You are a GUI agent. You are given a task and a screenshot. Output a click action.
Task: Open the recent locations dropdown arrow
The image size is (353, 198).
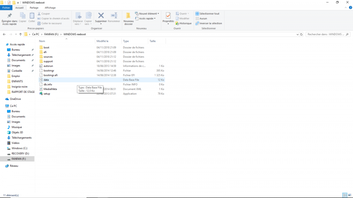(x=16, y=34)
